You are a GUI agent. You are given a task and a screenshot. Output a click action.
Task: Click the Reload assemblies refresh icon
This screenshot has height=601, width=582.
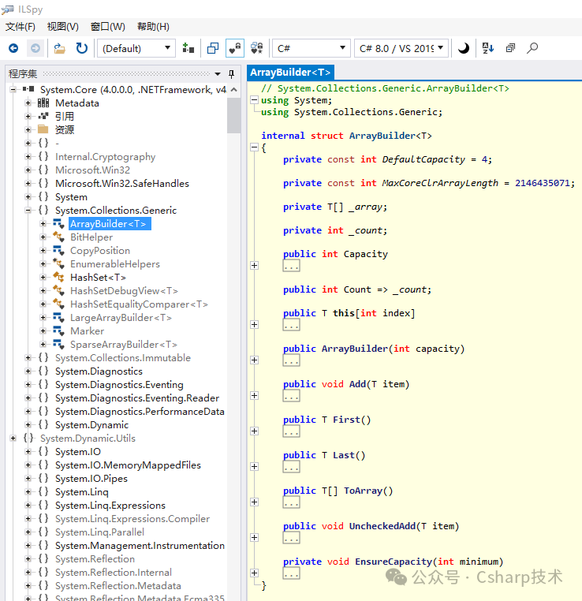81,48
